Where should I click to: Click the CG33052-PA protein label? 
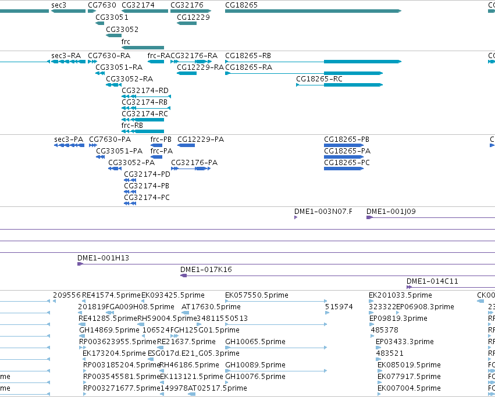click(131, 163)
